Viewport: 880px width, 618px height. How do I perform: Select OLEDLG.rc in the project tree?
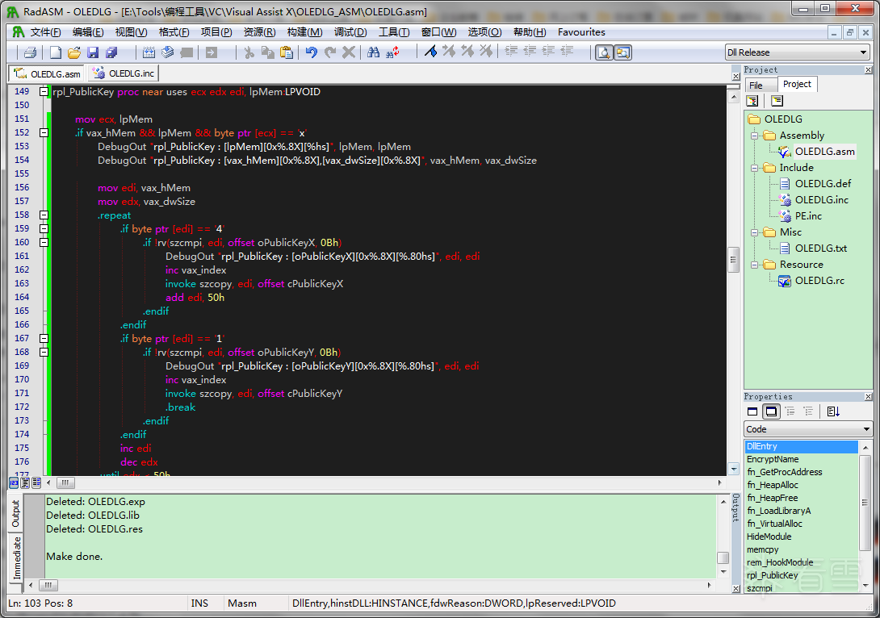point(819,281)
